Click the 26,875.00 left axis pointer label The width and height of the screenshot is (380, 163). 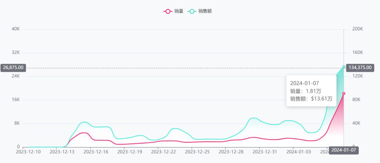[13, 68]
